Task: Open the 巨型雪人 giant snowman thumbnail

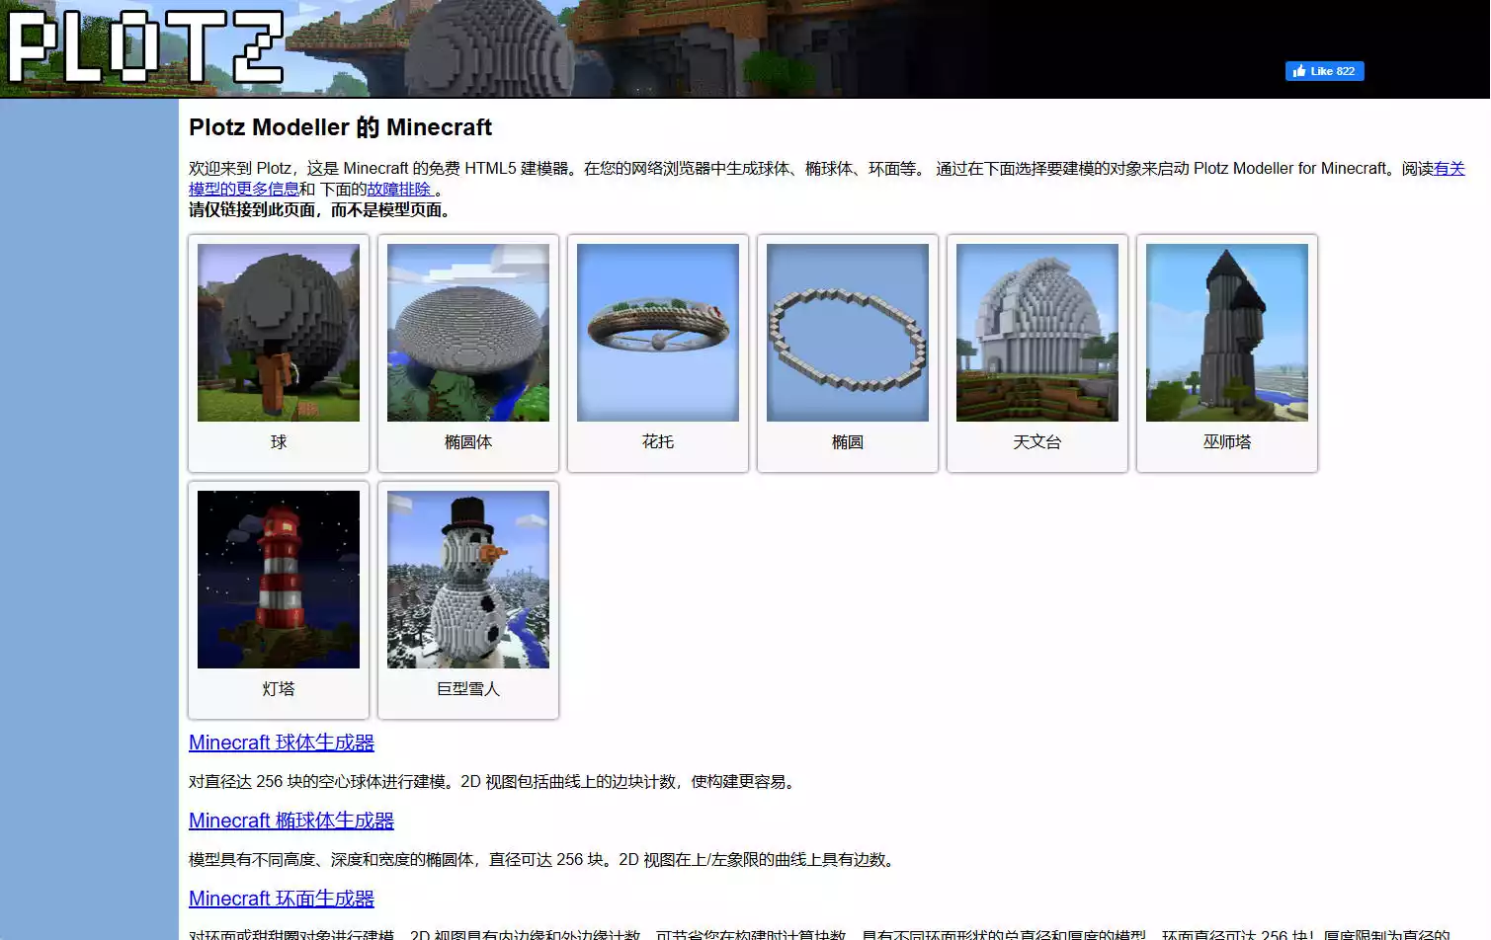Action: tap(468, 580)
